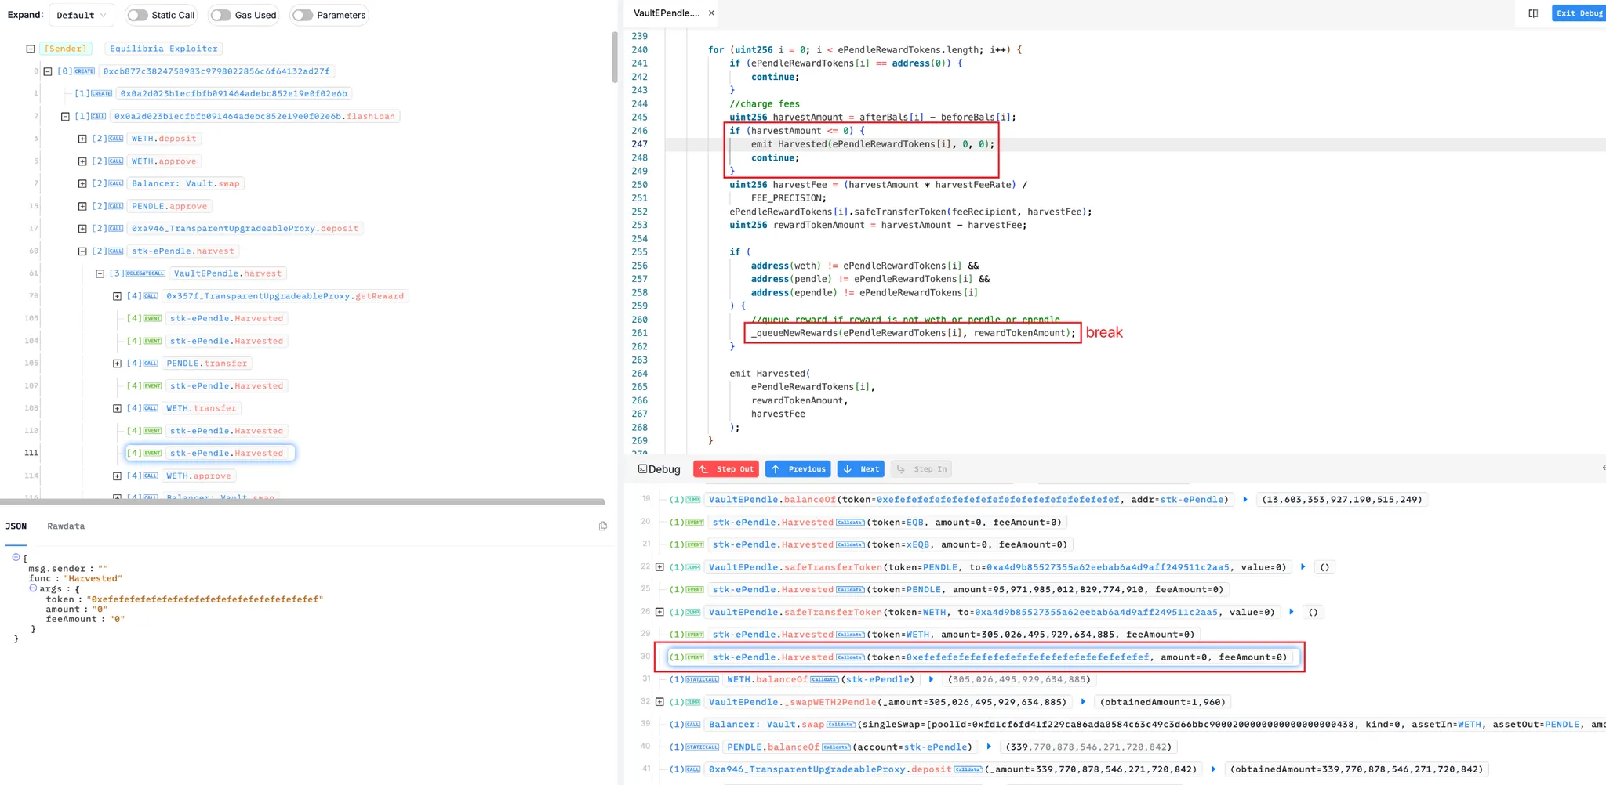Image resolution: width=1606 pixels, height=785 pixels.
Task: Click line number 261 in the code gutter
Action: [640, 333]
